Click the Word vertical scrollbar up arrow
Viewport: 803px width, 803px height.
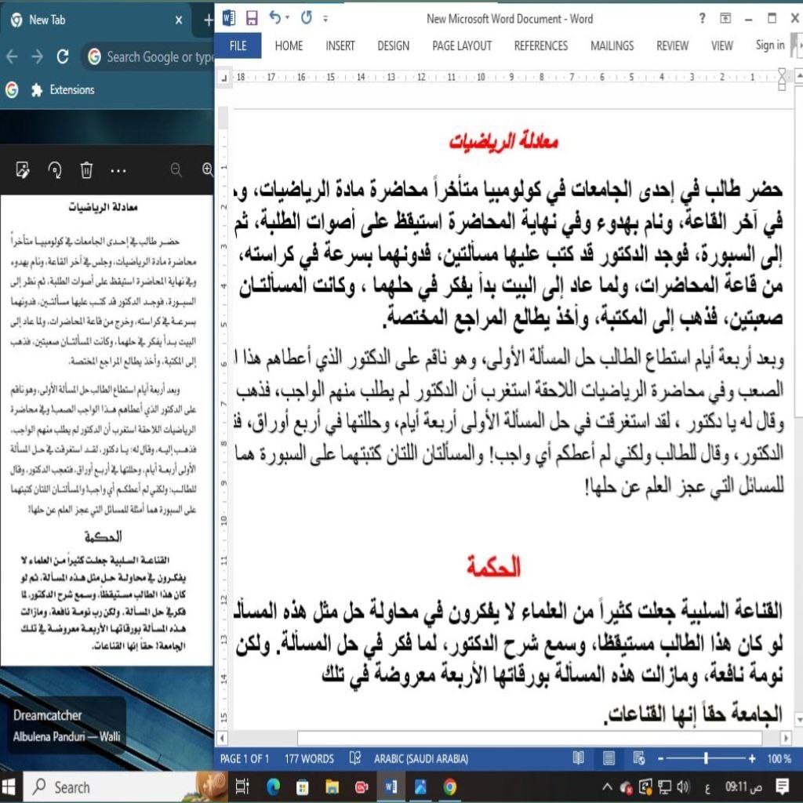(798, 78)
